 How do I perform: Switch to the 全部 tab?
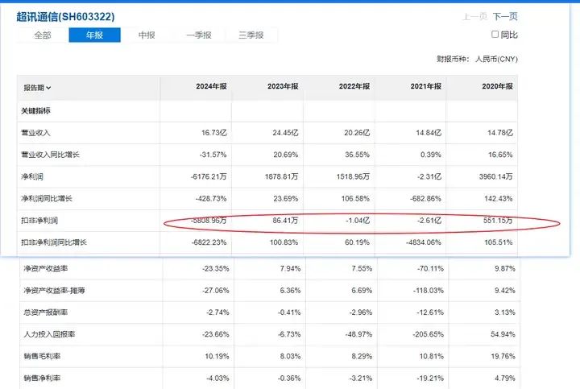point(42,35)
